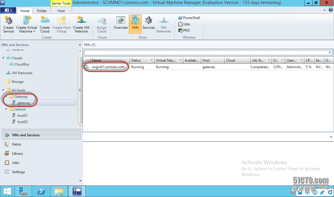Click the Completed job status cell
The height and width of the screenshot is (197, 334).
[260, 67]
